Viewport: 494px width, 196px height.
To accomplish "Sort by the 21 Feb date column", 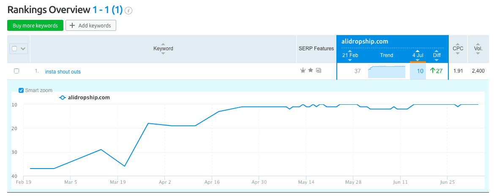I will coord(350,55).
